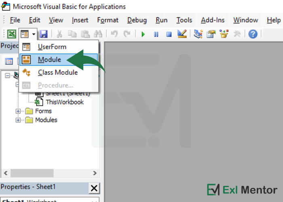Click the project tree right scroll arrow
This screenshot has width=283, height=202.
pos(95,173)
